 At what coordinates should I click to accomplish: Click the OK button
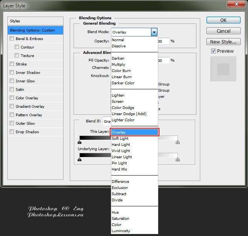click(223, 20)
